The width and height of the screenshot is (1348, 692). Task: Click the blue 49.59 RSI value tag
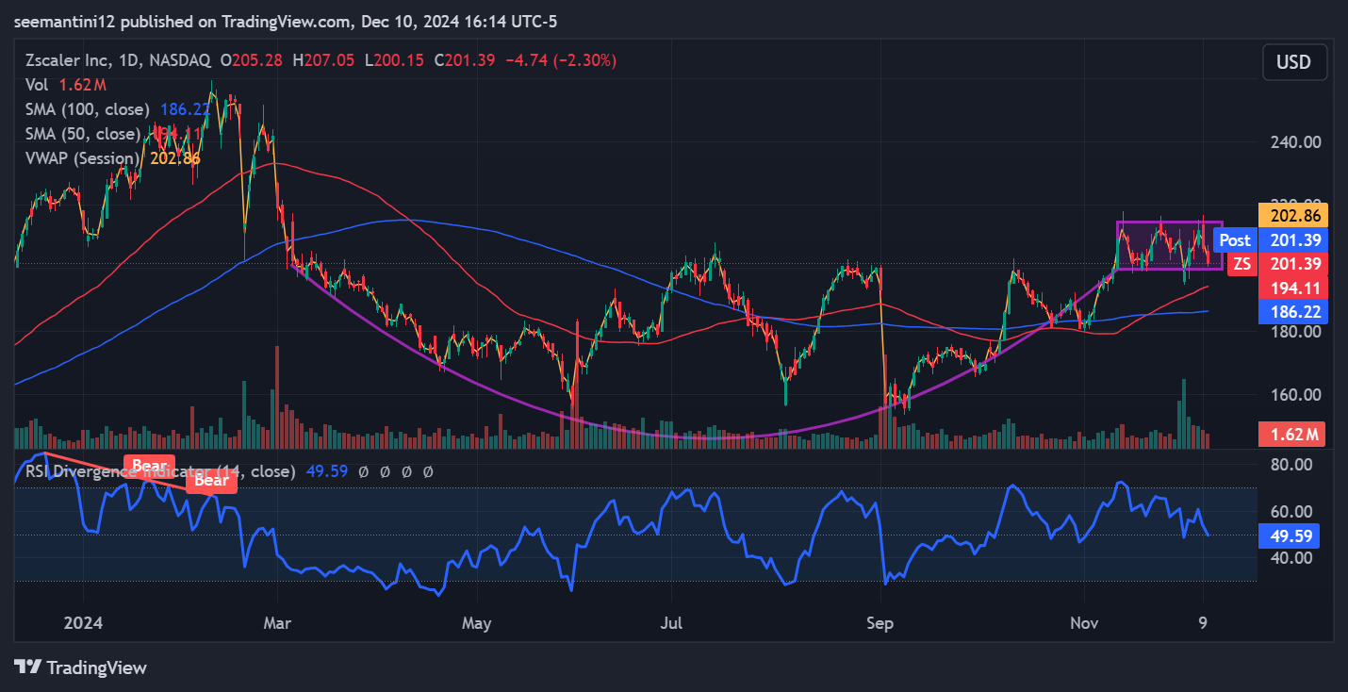pyautogui.click(x=1288, y=536)
